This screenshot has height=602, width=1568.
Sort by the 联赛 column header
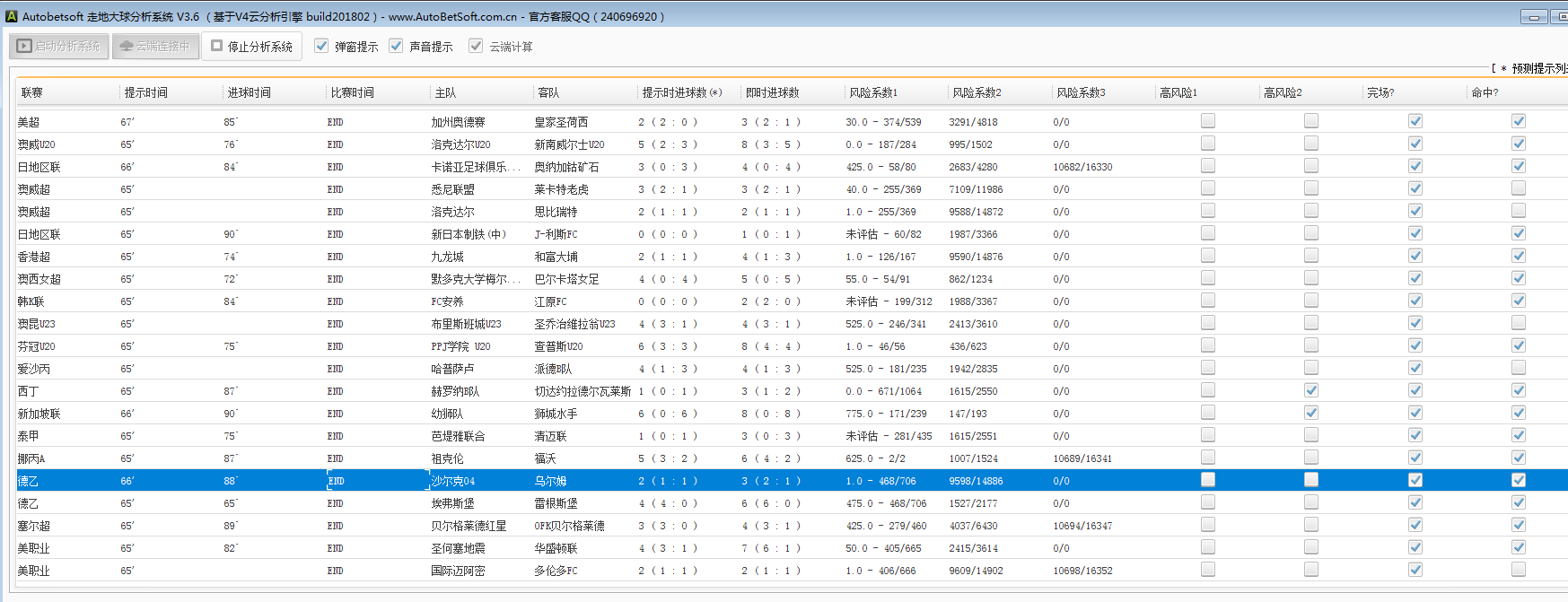(32, 92)
